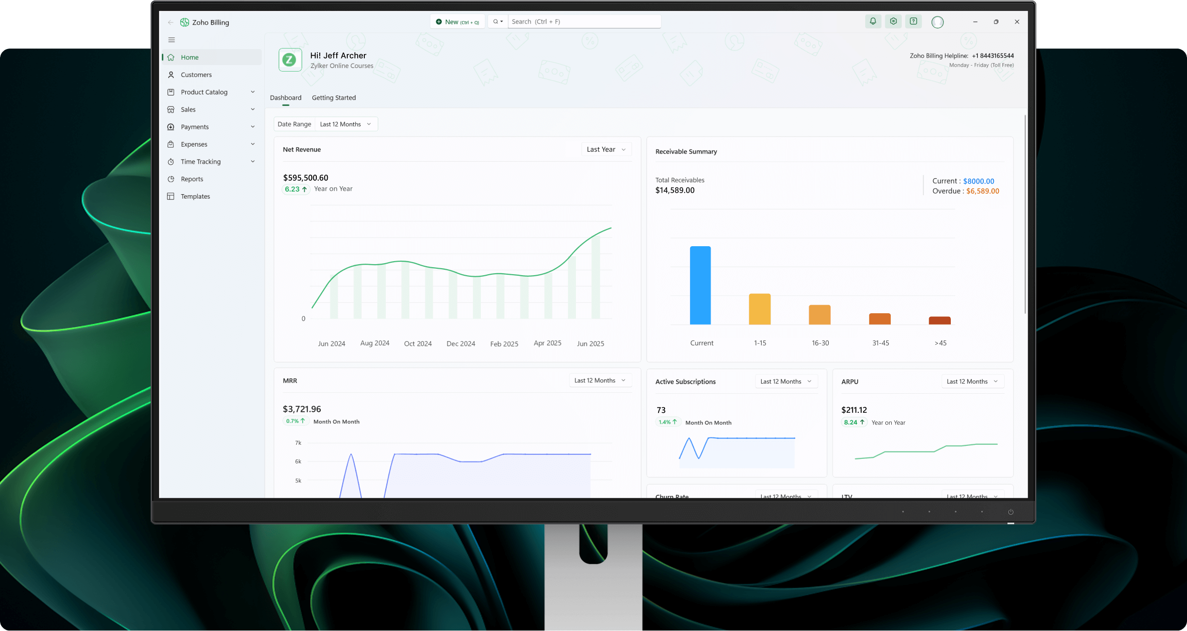Select Time Tracking in the sidebar

click(x=200, y=161)
